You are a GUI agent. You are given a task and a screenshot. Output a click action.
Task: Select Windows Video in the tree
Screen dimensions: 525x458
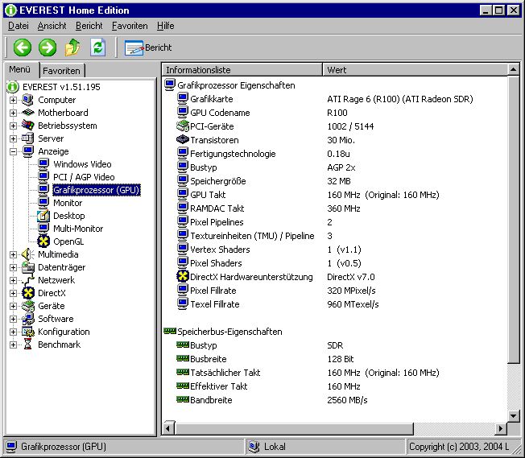(82, 164)
